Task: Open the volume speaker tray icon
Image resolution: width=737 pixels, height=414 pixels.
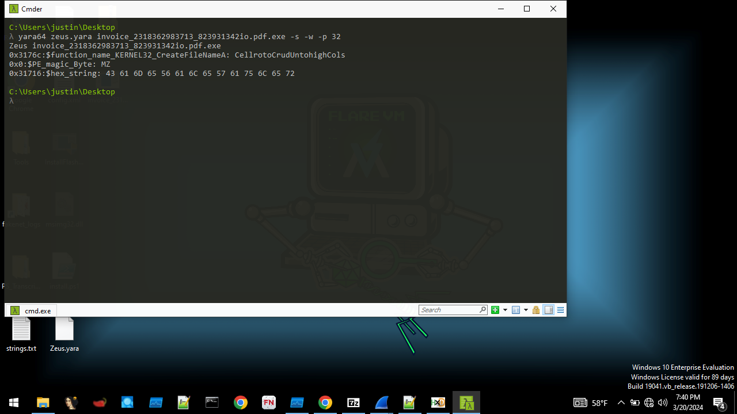Action: tap(663, 402)
